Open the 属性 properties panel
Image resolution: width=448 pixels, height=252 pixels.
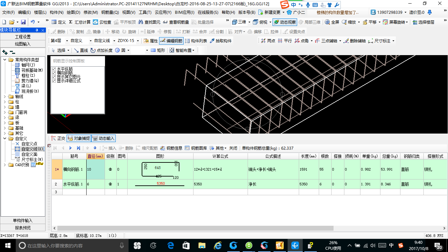151,41
